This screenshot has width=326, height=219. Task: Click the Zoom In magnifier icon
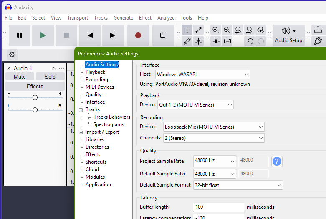point(215,30)
